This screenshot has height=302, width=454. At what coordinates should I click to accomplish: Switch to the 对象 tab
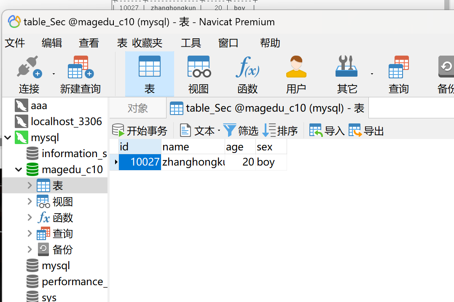(138, 108)
